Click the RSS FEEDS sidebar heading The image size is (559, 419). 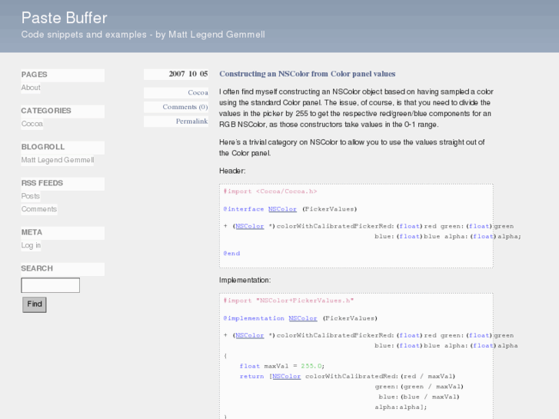click(42, 183)
